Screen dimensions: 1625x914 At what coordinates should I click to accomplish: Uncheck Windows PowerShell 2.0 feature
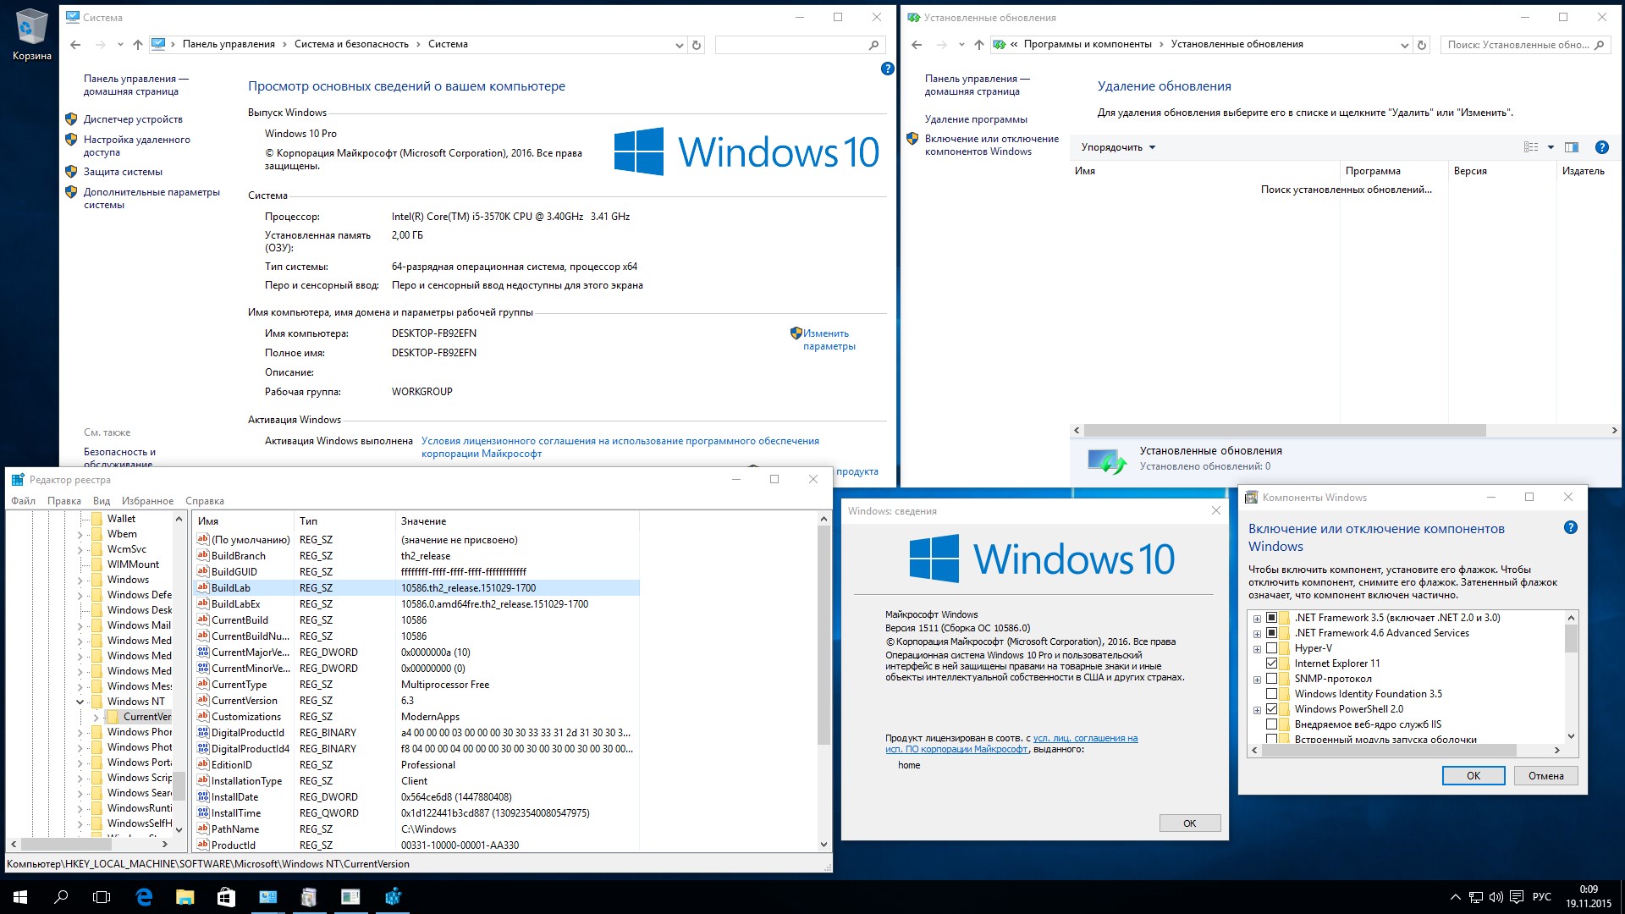(x=1271, y=709)
